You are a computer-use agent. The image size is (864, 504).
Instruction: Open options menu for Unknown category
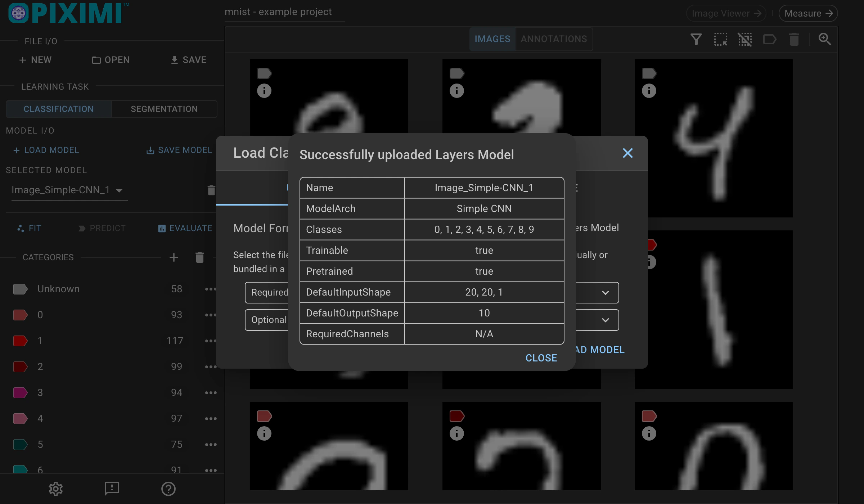[x=211, y=289]
